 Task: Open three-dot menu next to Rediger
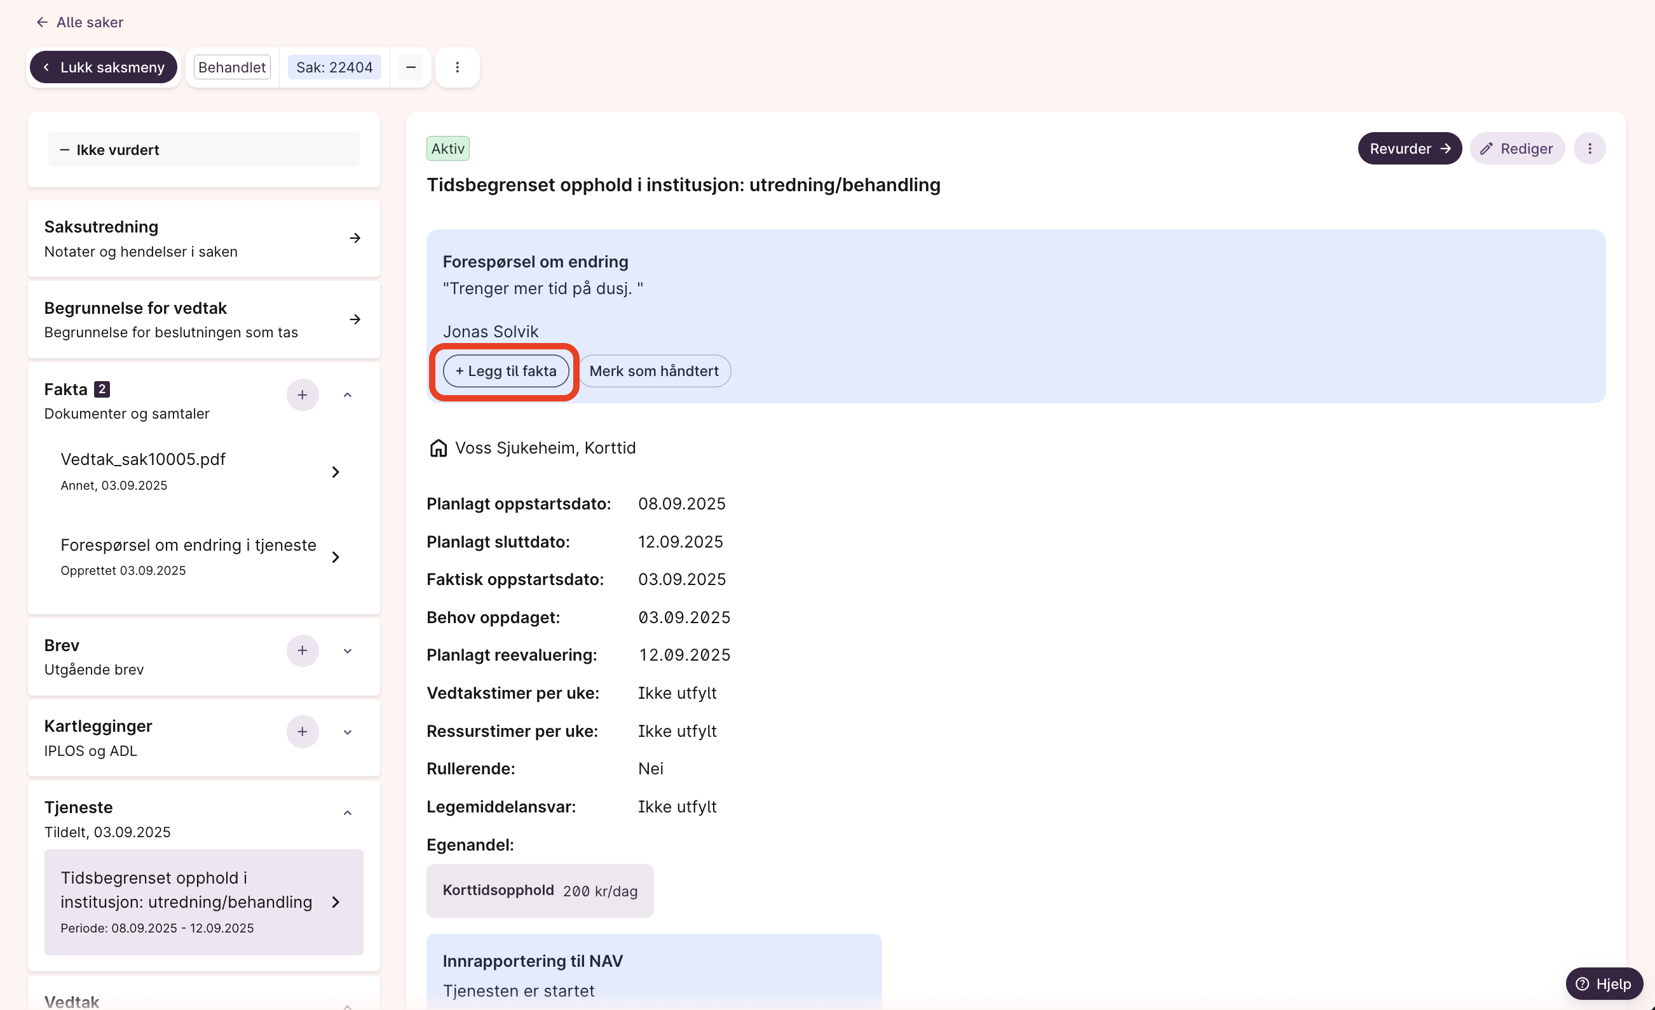(1589, 148)
